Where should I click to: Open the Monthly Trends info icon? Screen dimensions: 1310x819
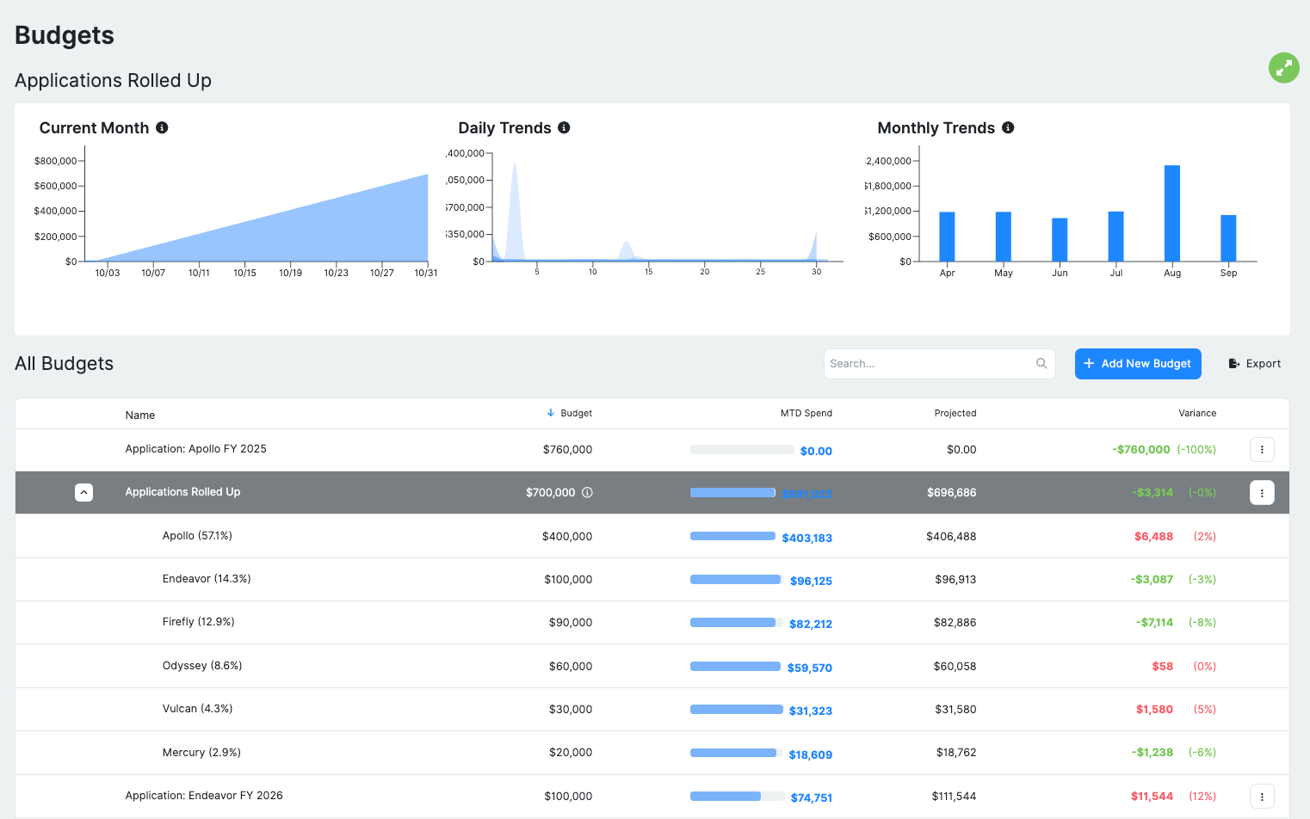pyautogui.click(x=1008, y=127)
